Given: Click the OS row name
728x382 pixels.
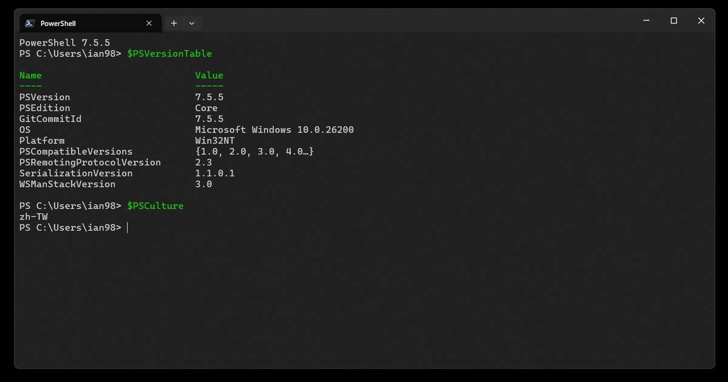Looking at the screenshot, I should (x=25, y=130).
